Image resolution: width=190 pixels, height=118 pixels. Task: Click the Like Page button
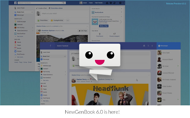pyautogui.click(x=83, y=31)
